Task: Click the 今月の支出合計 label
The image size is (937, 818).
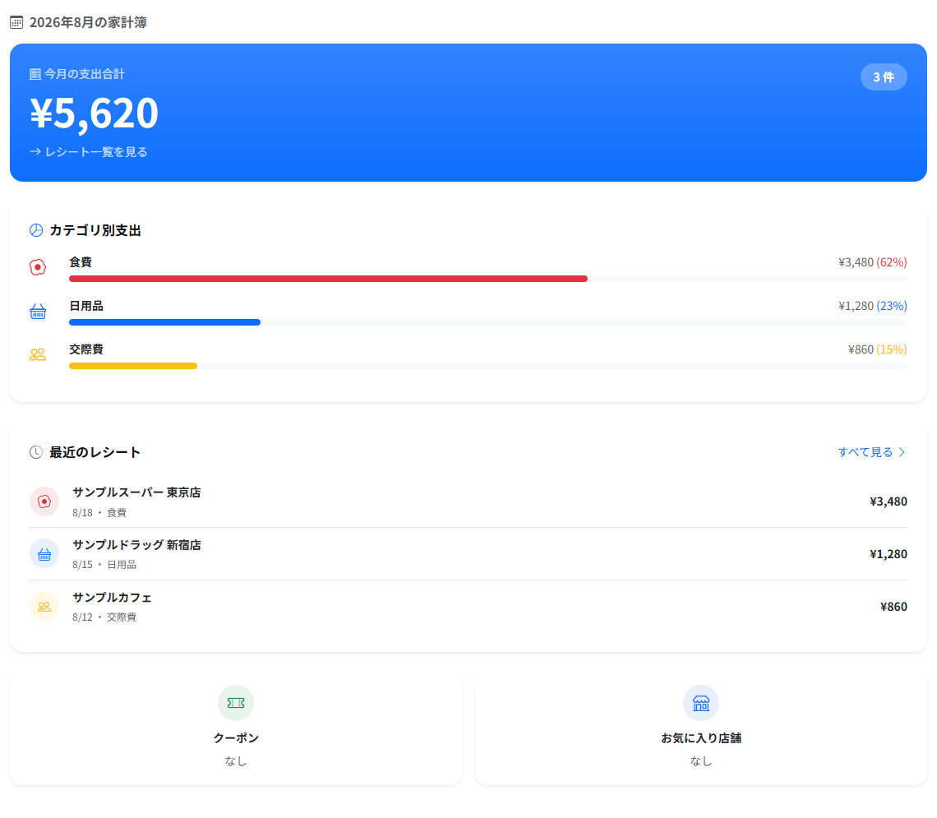Action: [85, 74]
